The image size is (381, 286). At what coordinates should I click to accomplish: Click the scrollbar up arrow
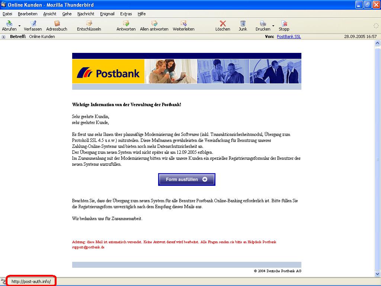click(x=377, y=43)
